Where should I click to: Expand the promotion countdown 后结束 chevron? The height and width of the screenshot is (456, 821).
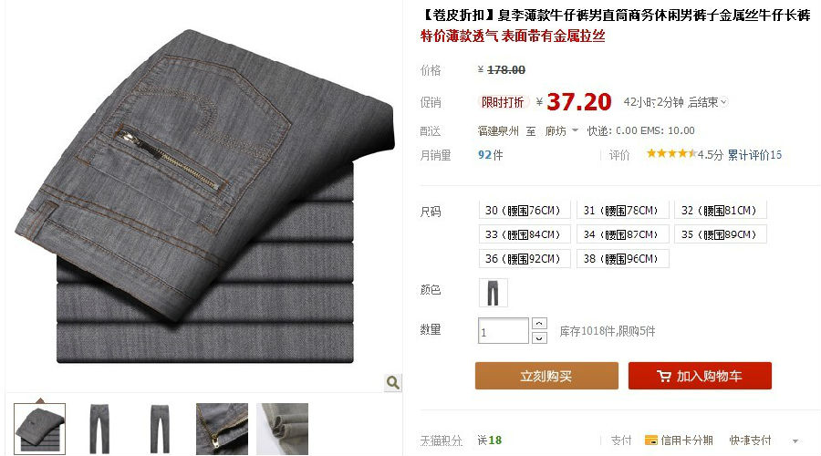tap(723, 102)
